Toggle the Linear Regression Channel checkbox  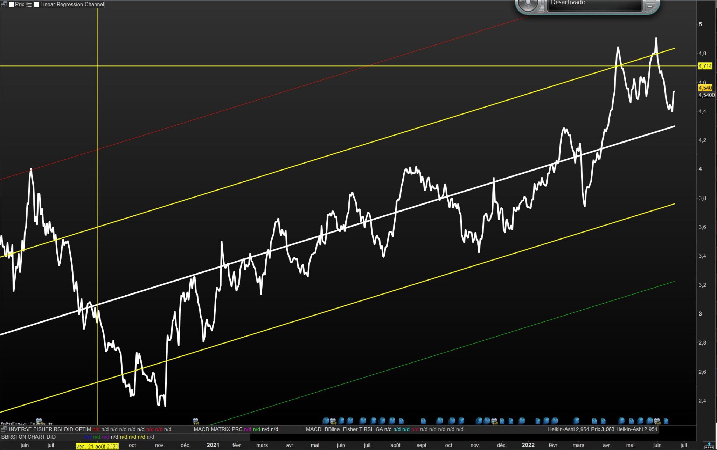pos(37,5)
